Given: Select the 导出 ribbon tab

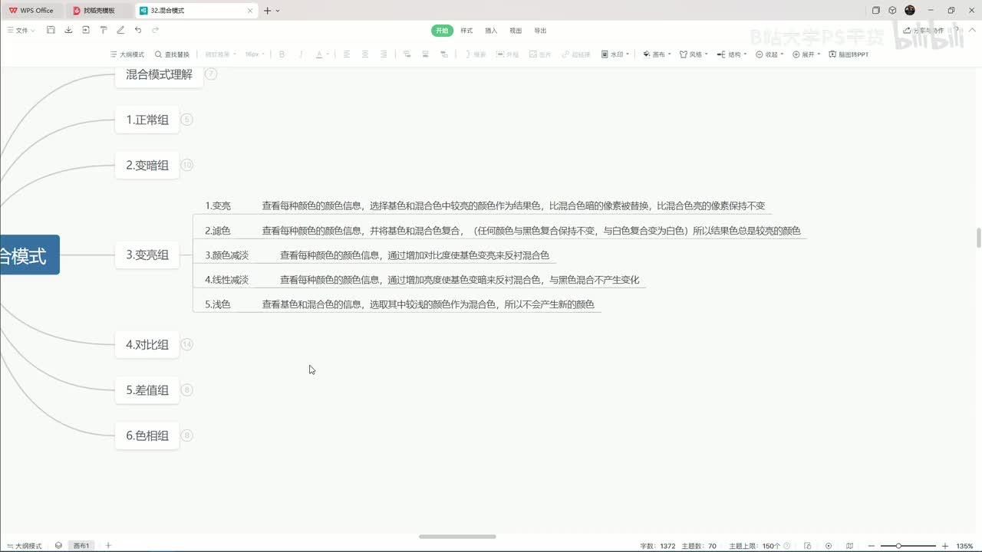Looking at the screenshot, I should [x=540, y=31].
